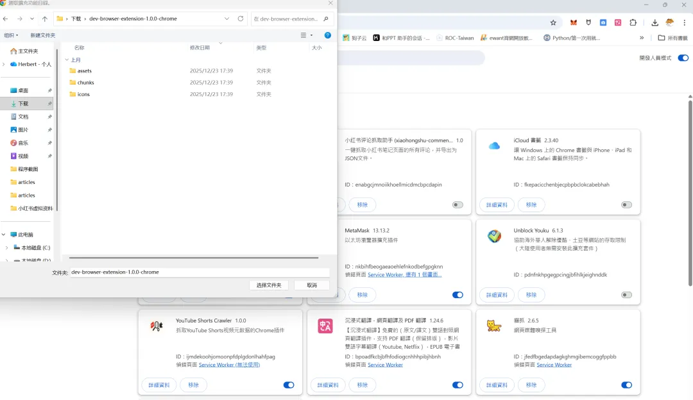Click extensions page vertical scrollbar
The width and height of the screenshot is (693, 400).
(690, 193)
